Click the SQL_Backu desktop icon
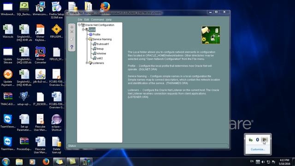Viewport: 295px width, 166px height. click(x=24, y=8)
